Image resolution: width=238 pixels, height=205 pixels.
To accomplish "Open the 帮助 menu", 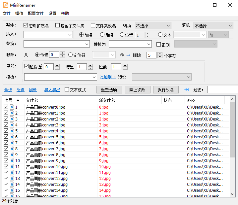I will tap(65, 13).
